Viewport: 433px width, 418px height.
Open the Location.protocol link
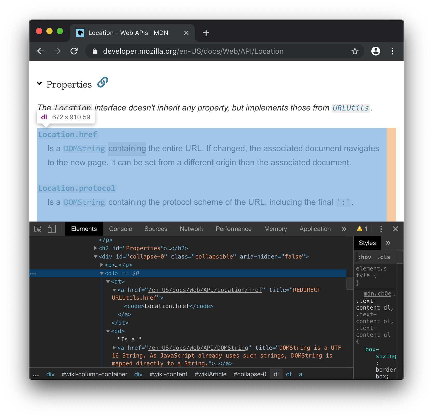[x=77, y=188]
